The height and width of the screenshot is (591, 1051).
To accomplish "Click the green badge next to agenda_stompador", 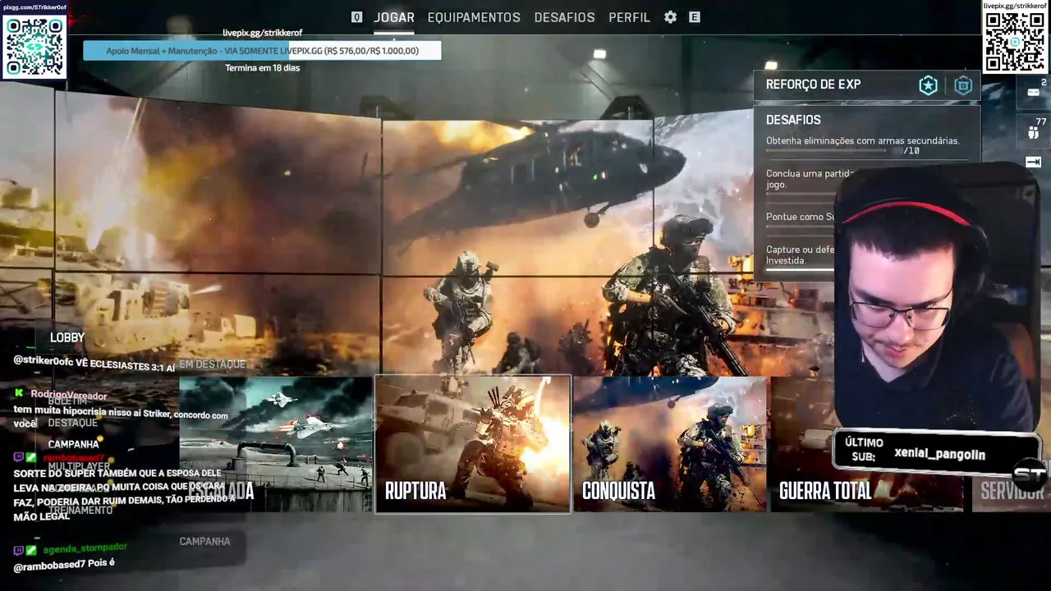I will coord(31,550).
